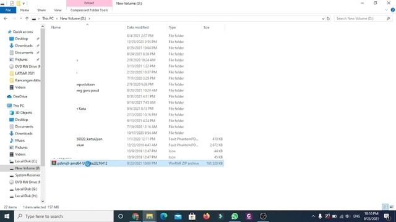Open Mail app on taskbar
Viewport: 396px width, 222px height.
[x=178, y=216]
